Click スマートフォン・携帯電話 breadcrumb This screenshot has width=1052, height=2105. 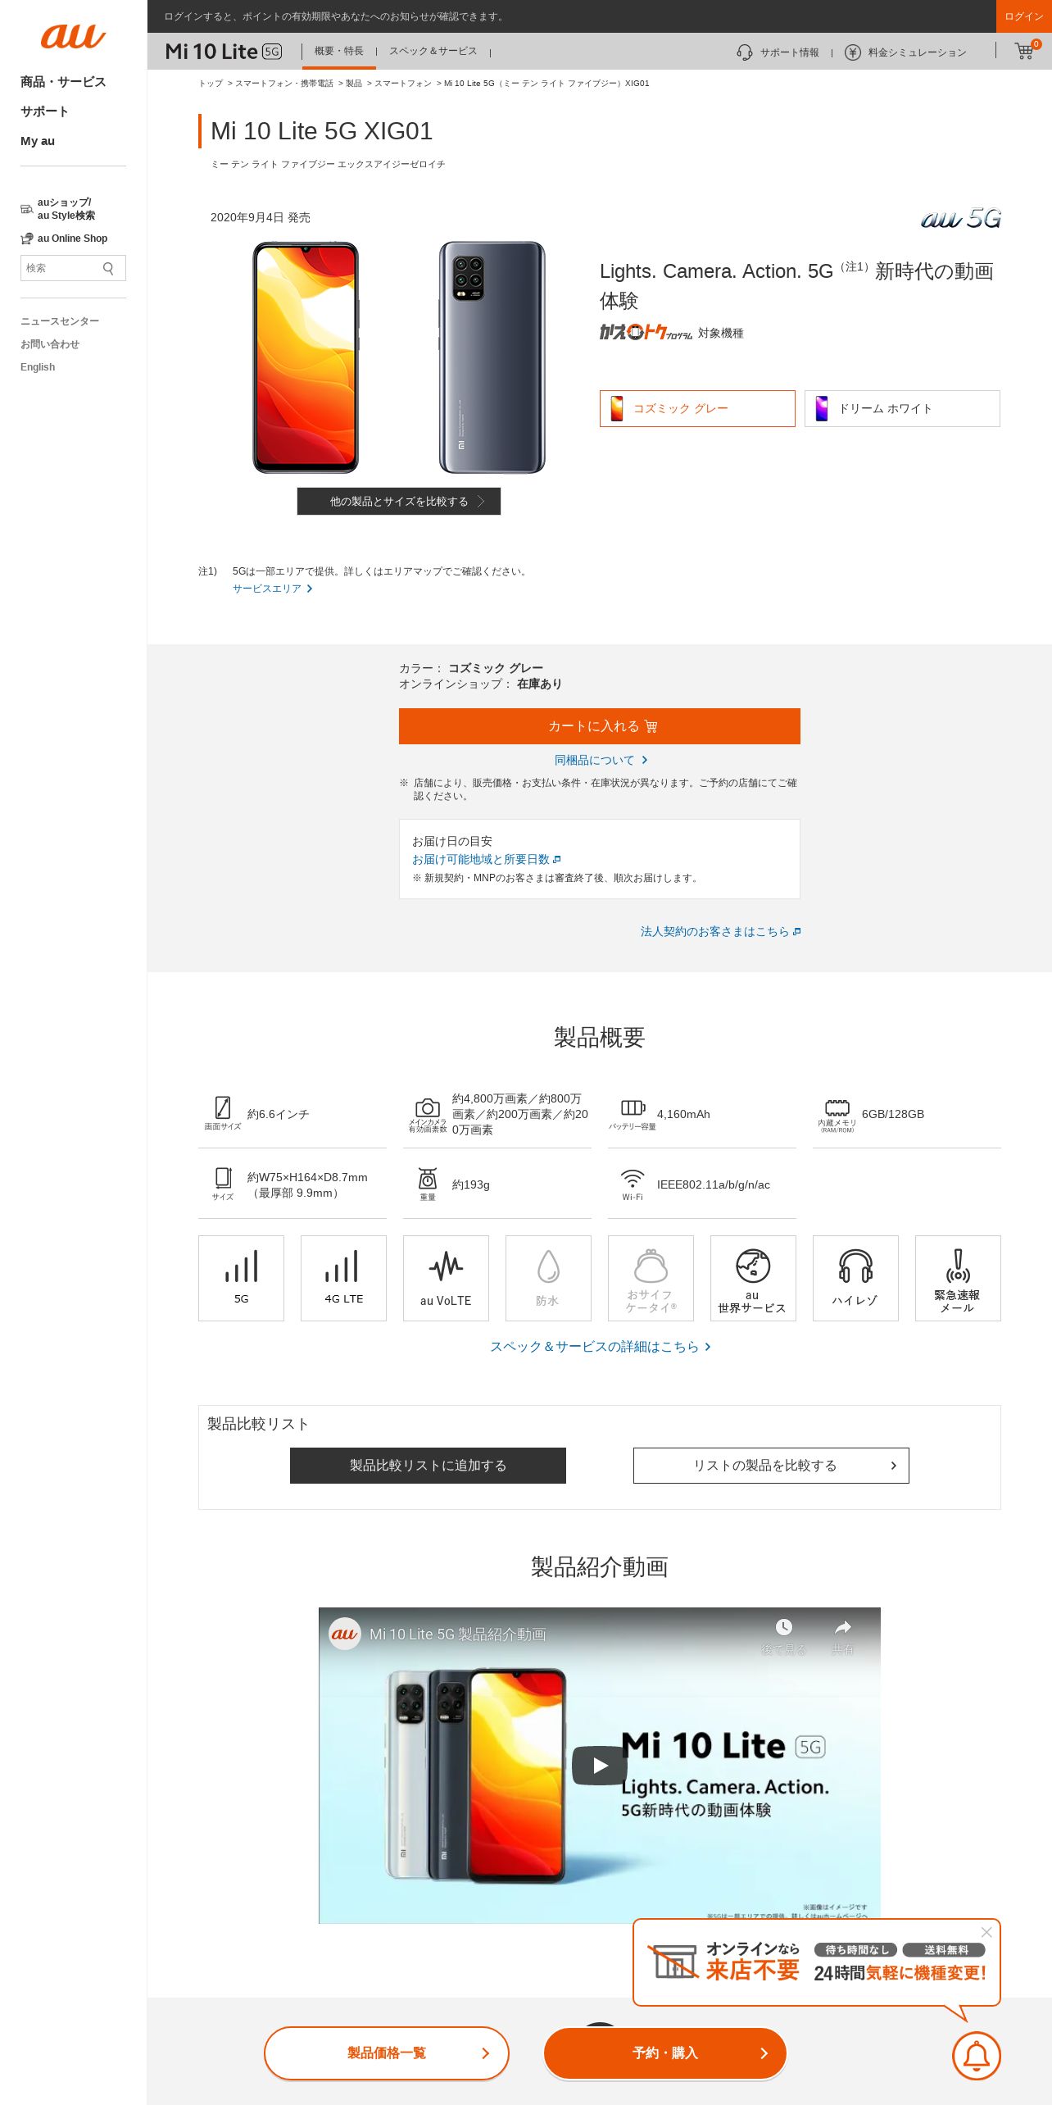tap(284, 84)
